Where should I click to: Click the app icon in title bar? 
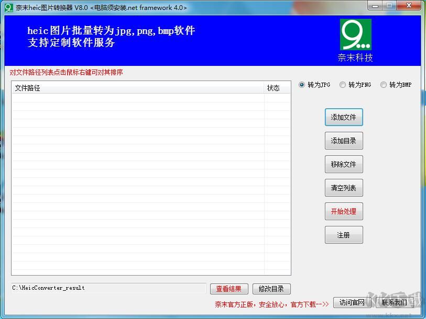tap(9, 8)
